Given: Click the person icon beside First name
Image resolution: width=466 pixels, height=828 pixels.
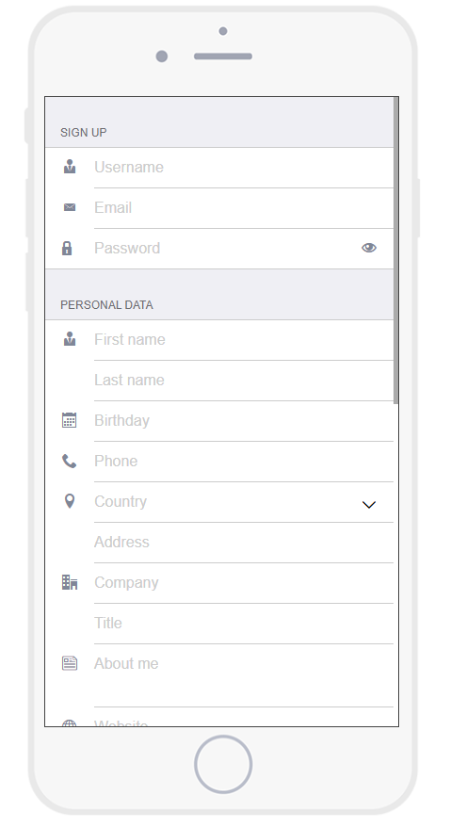Looking at the screenshot, I should pyautogui.click(x=70, y=339).
